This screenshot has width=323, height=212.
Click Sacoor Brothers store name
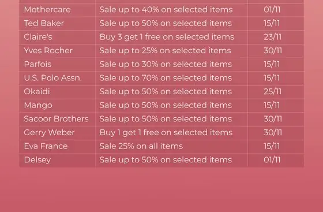pyautogui.click(x=57, y=119)
